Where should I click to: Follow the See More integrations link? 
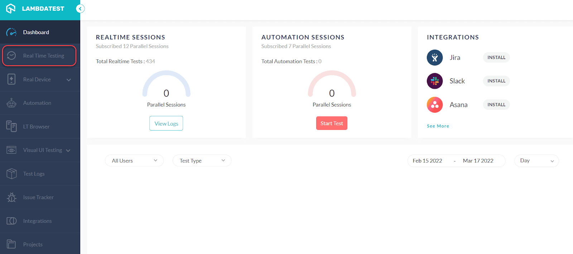pyautogui.click(x=438, y=126)
